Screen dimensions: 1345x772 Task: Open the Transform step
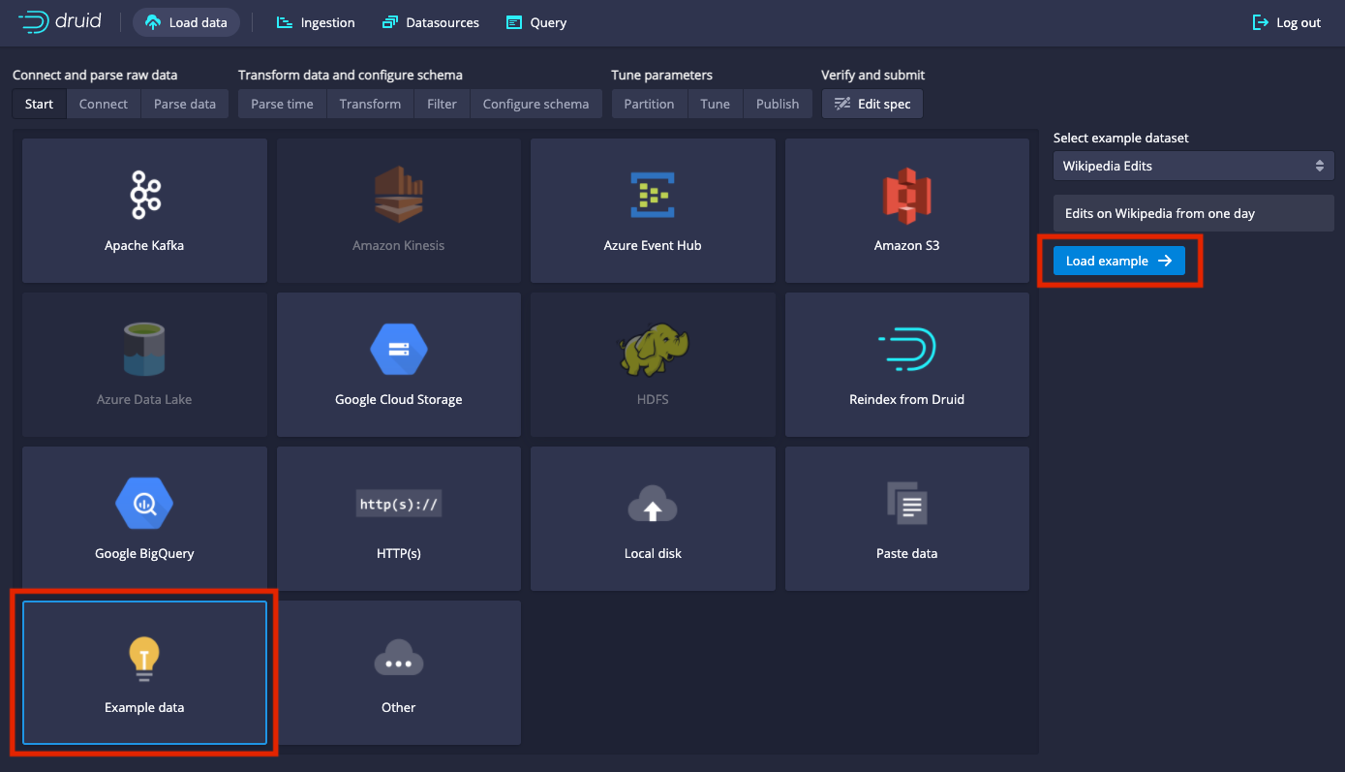370,104
